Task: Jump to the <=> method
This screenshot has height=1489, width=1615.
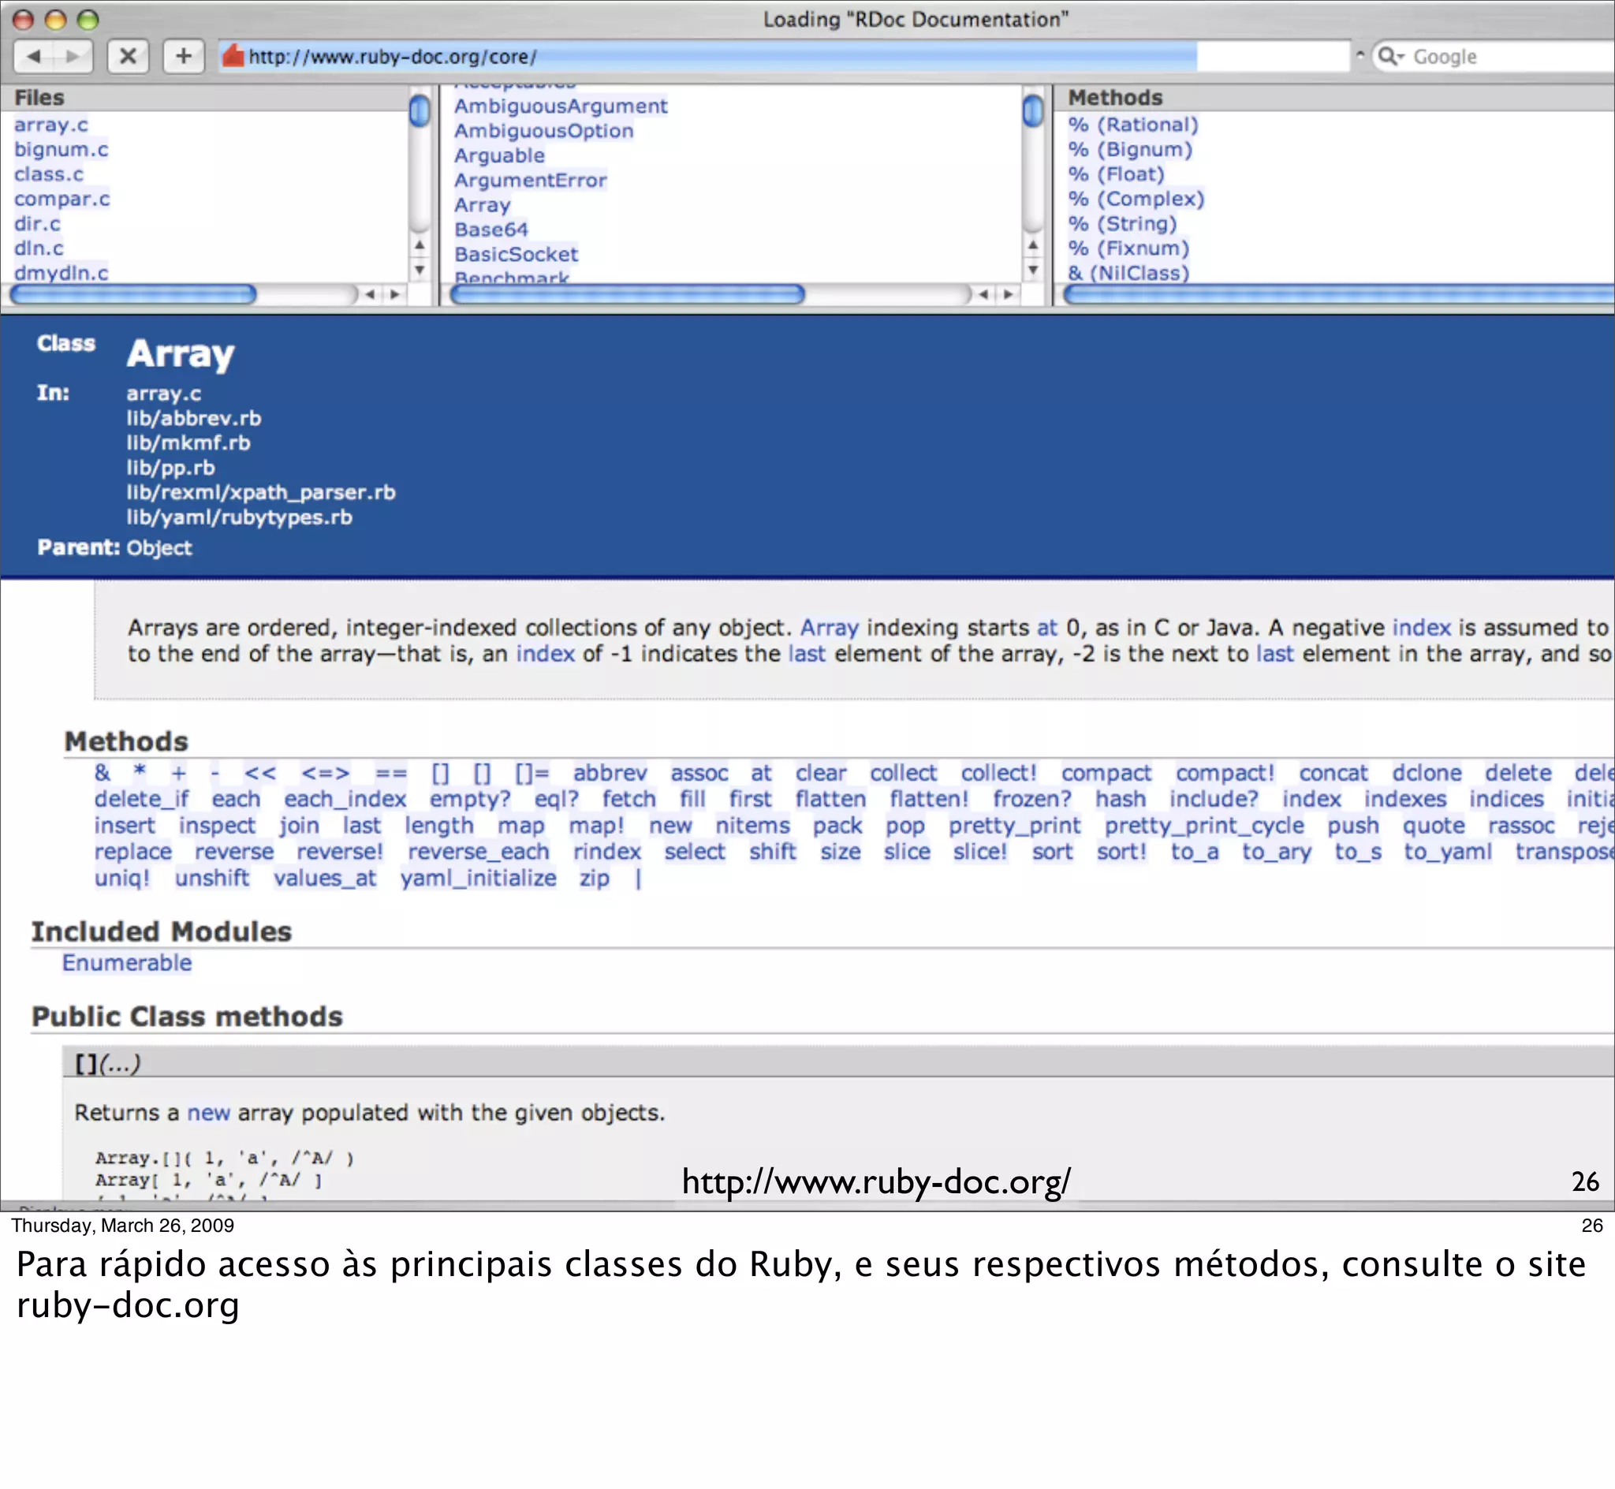Action: coord(326,774)
